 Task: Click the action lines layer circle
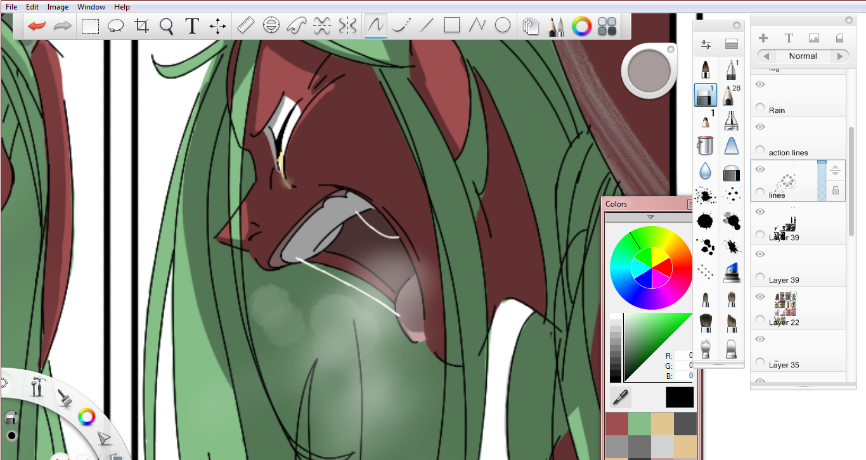760,150
